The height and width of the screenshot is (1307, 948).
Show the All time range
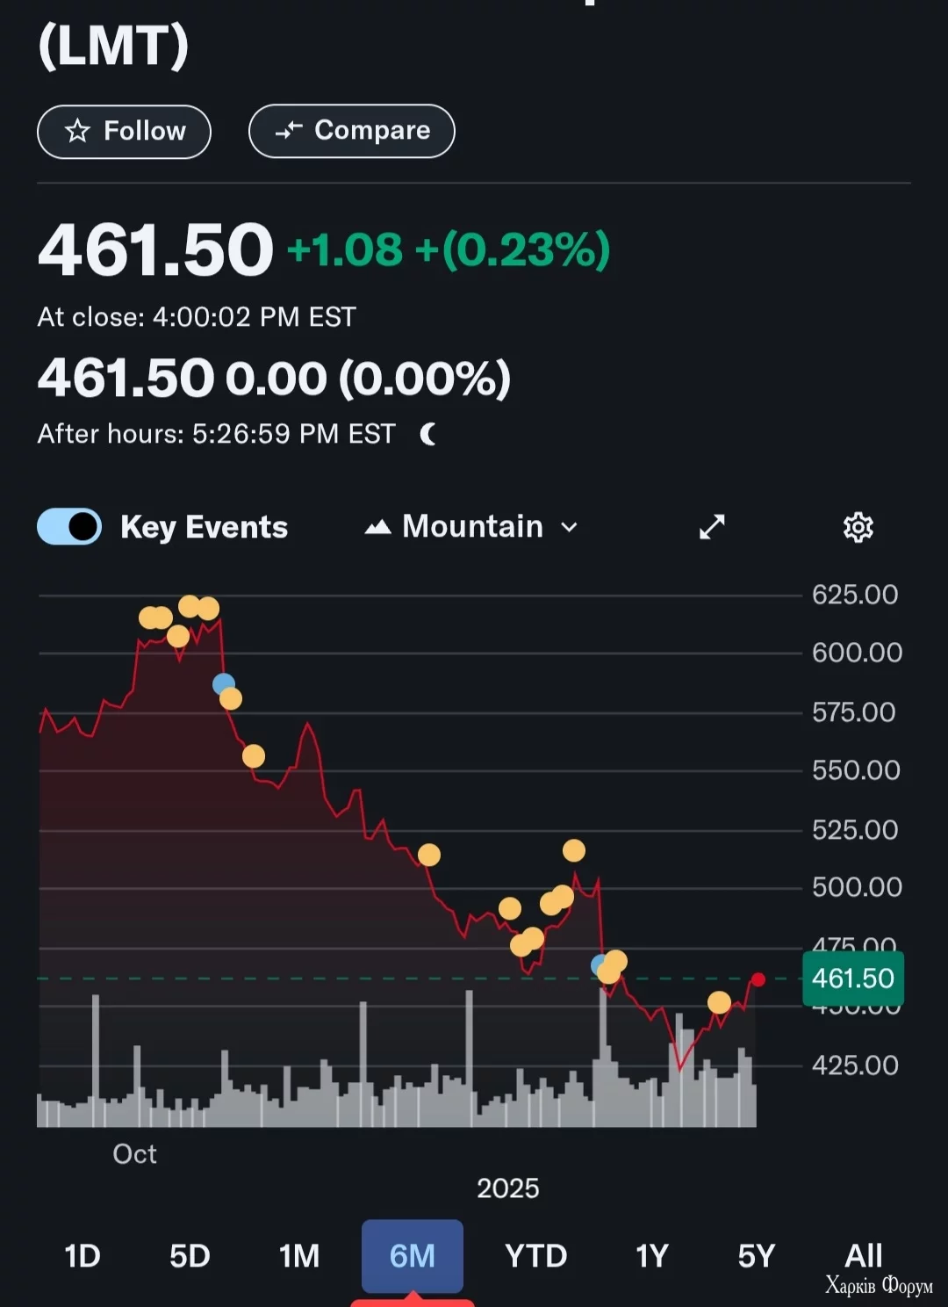coord(863,1256)
